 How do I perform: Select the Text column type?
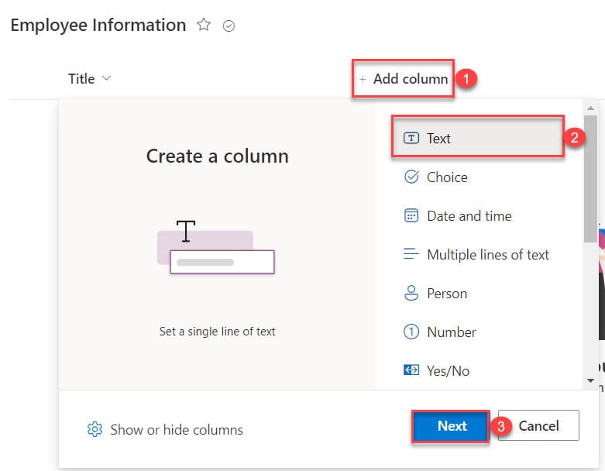click(x=478, y=138)
